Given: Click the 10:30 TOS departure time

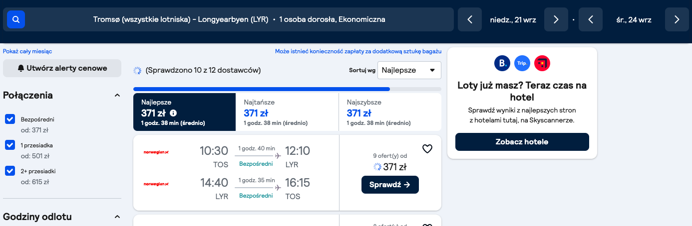Looking at the screenshot, I should (x=214, y=151).
